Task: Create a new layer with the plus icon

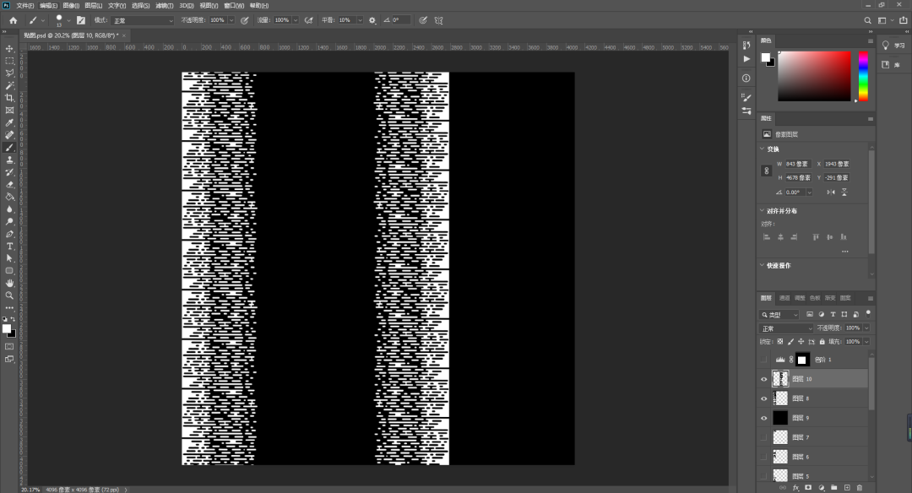Action: point(847,488)
